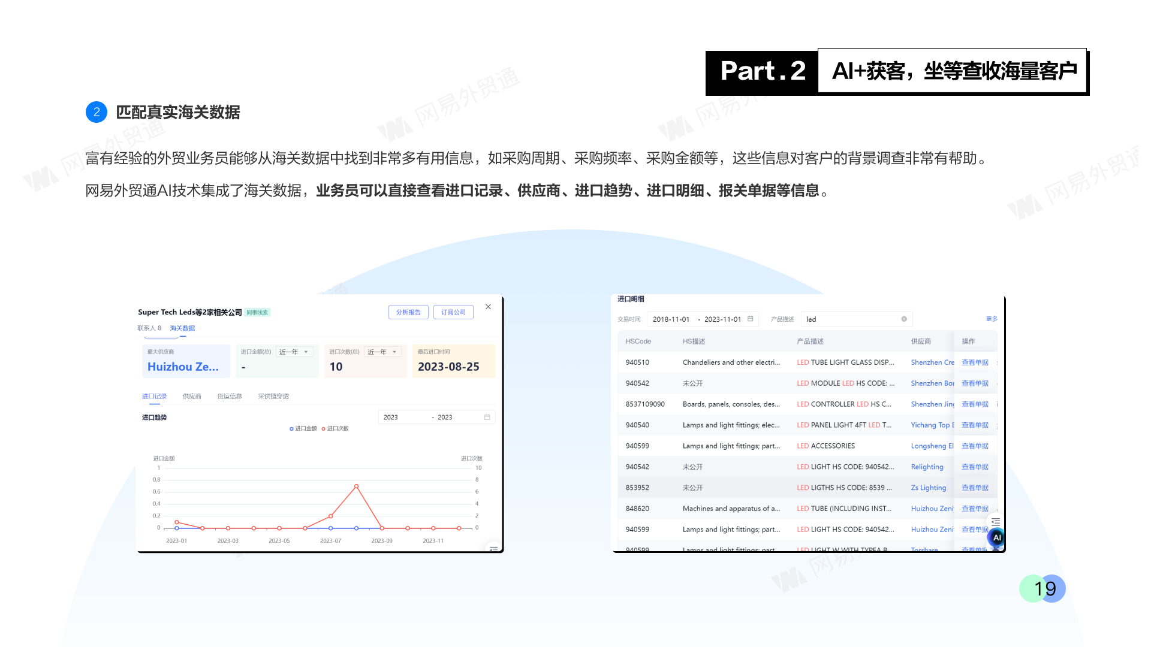Toggle 进口次数 legend series
1151x647 pixels.
pyautogui.click(x=335, y=428)
